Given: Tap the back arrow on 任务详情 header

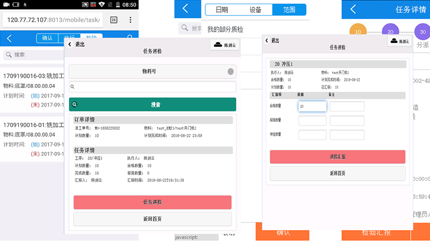Looking at the screenshot, I should coord(353,9).
